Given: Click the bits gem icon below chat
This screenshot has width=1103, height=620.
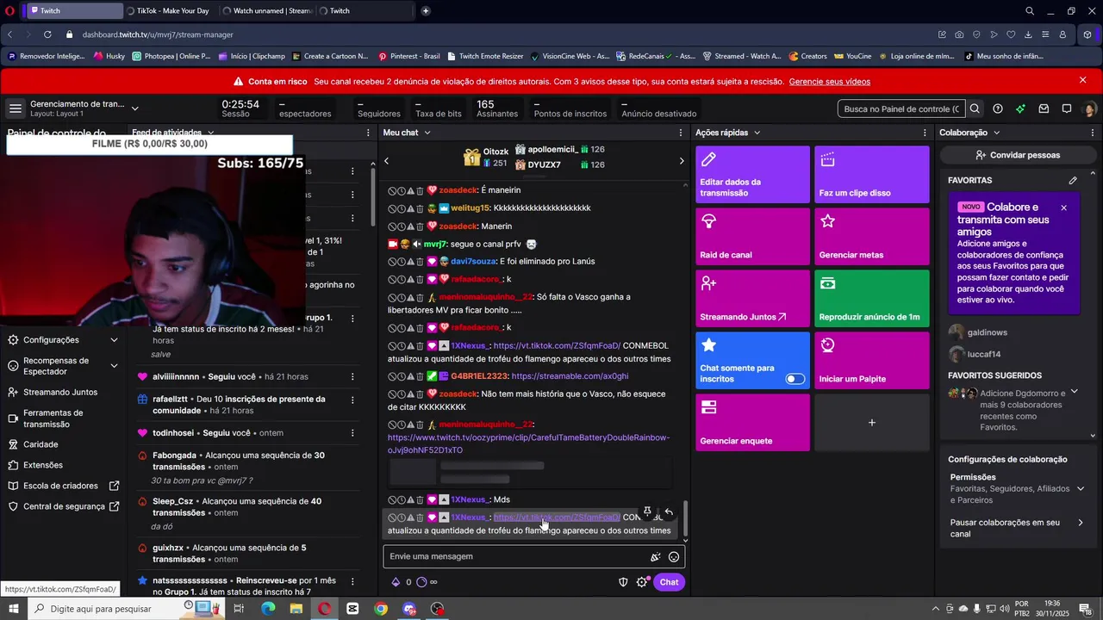Looking at the screenshot, I should (396, 582).
